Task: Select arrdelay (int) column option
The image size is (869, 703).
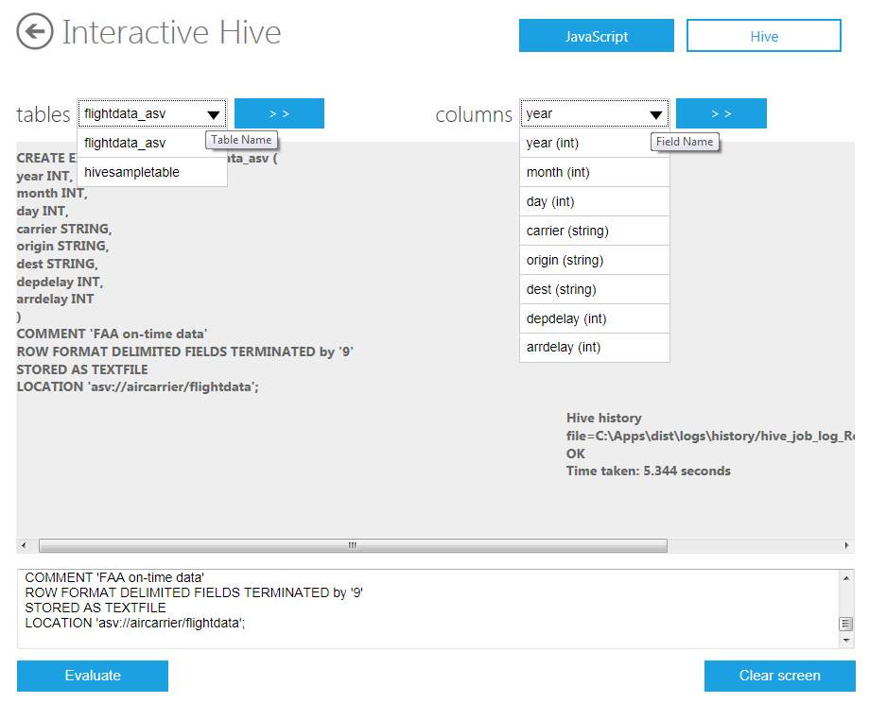Action: [x=594, y=348]
